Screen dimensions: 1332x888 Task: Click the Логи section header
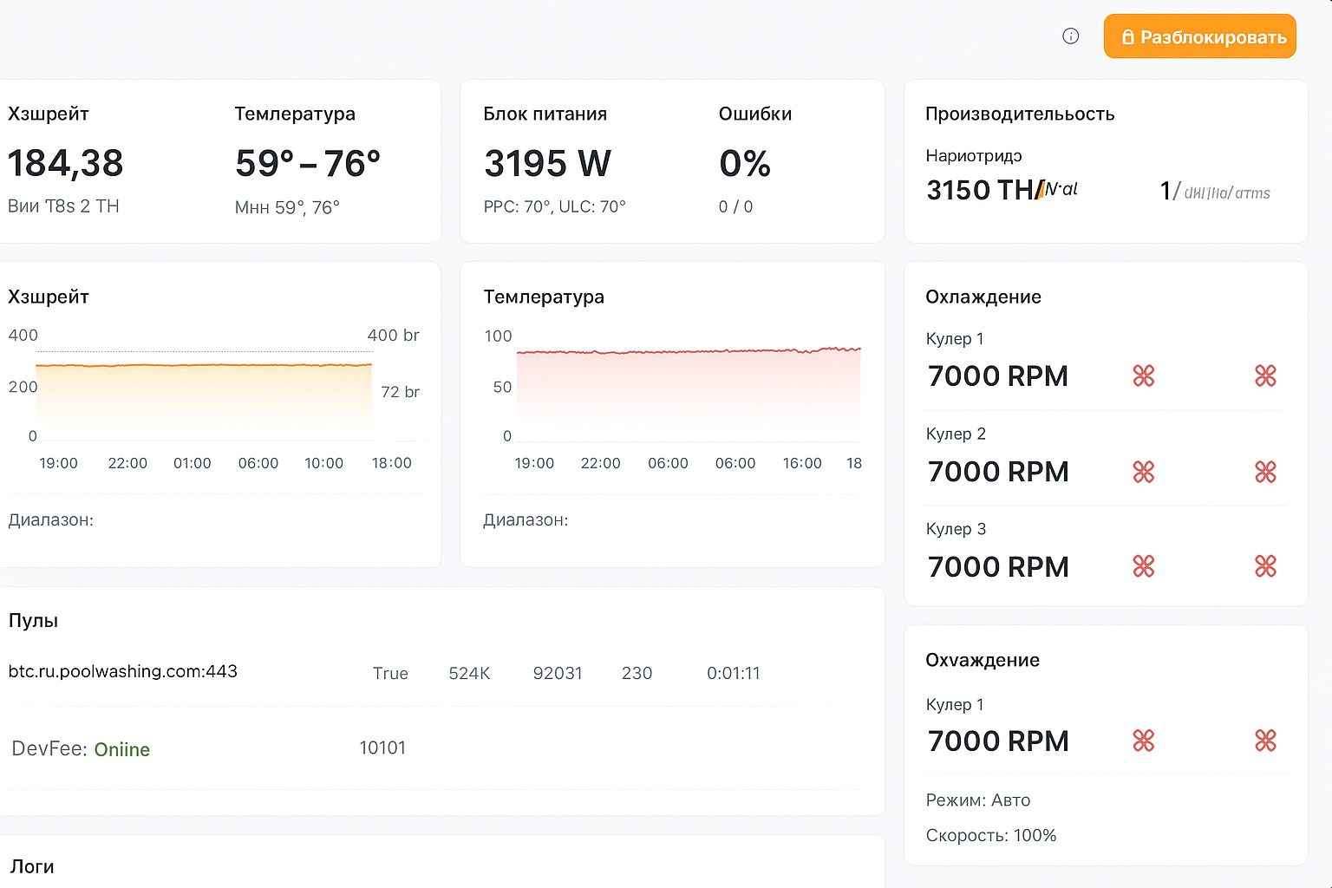tap(32, 866)
